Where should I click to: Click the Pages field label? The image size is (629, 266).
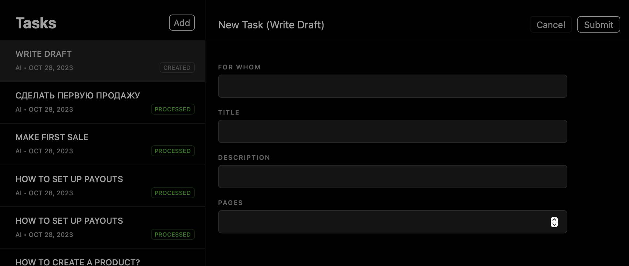(x=230, y=203)
